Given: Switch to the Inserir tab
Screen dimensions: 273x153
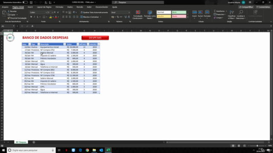Looking at the screenshot, I should [30, 7].
